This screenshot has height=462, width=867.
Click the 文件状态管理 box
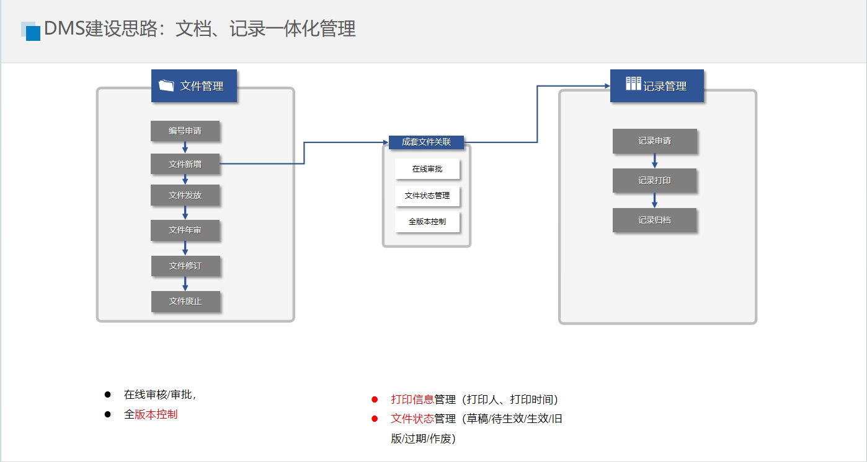click(x=427, y=195)
